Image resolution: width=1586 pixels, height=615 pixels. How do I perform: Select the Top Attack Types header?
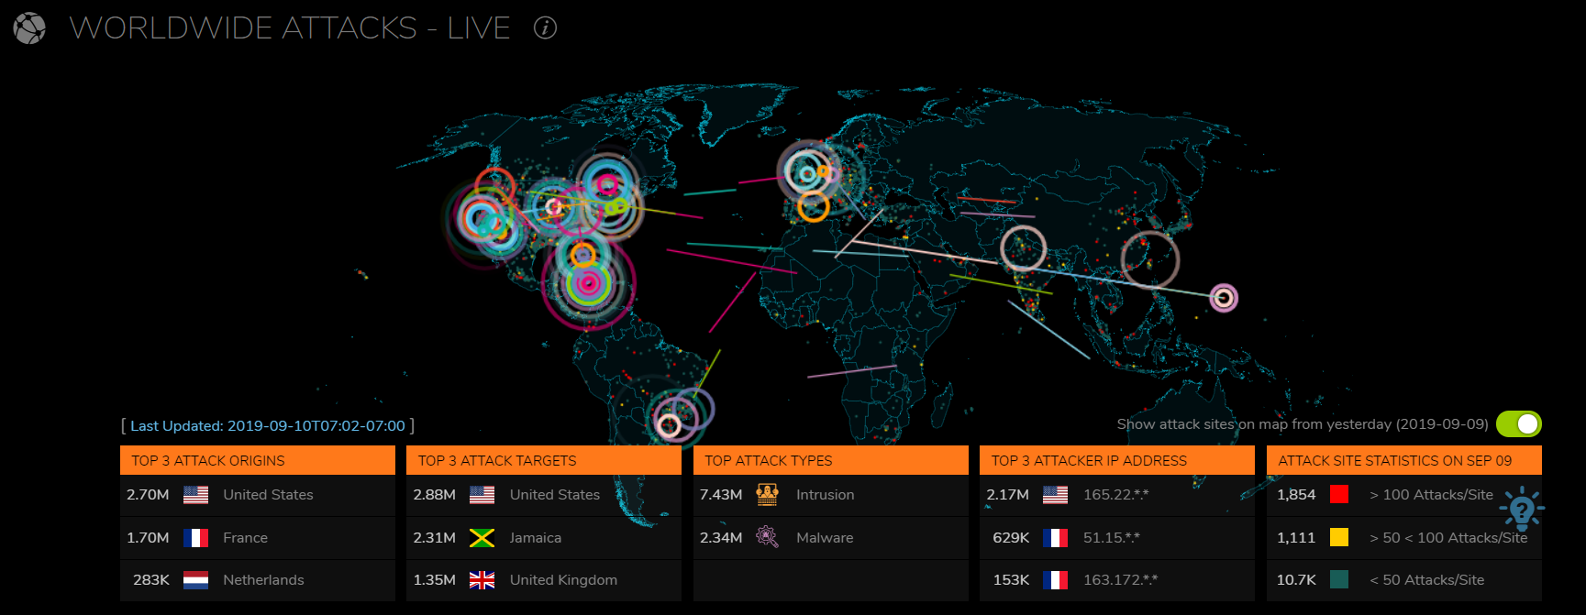tap(830, 460)
